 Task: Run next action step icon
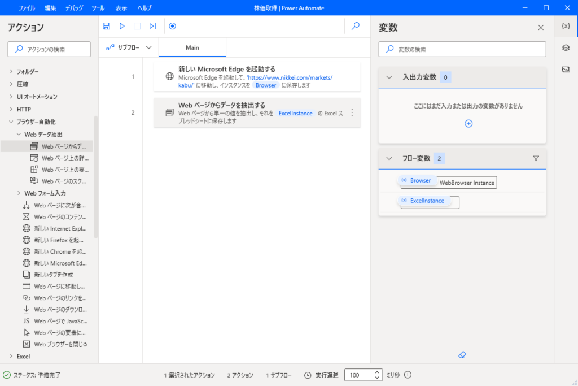[152, 26]
